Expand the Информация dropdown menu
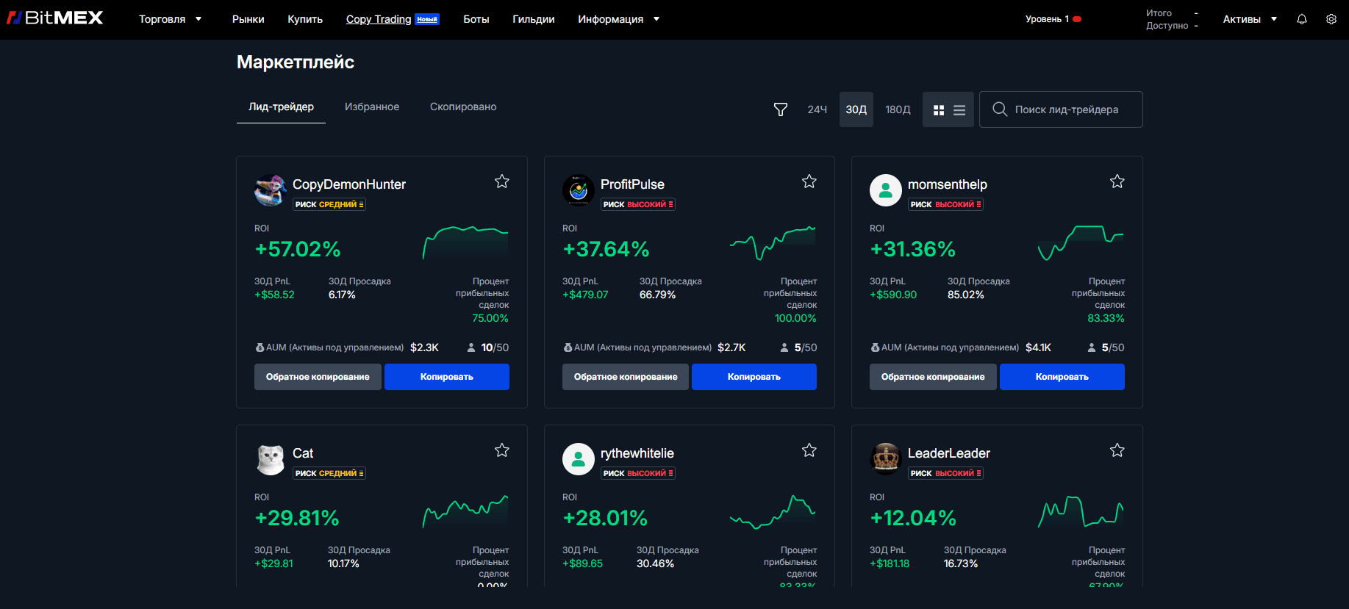The width and height of the screenshot is (1349, 609). pyautogui.click(x=618, y=19)
